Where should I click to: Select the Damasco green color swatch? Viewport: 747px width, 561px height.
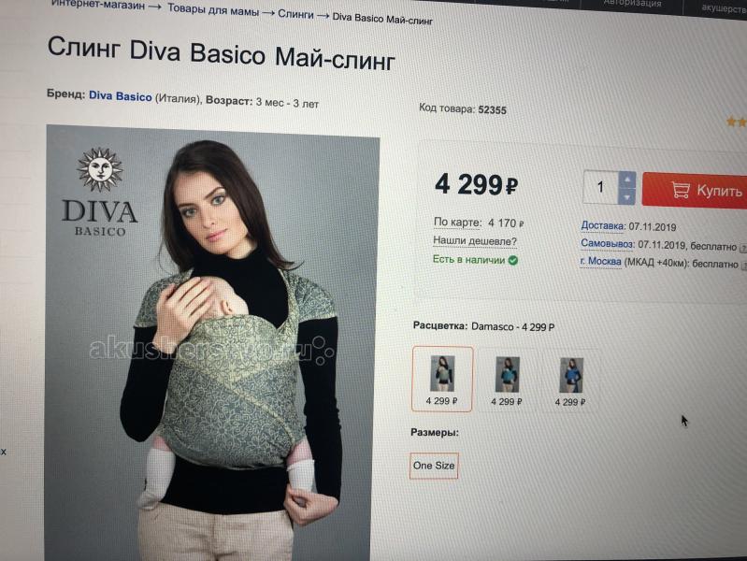[442, 379]
